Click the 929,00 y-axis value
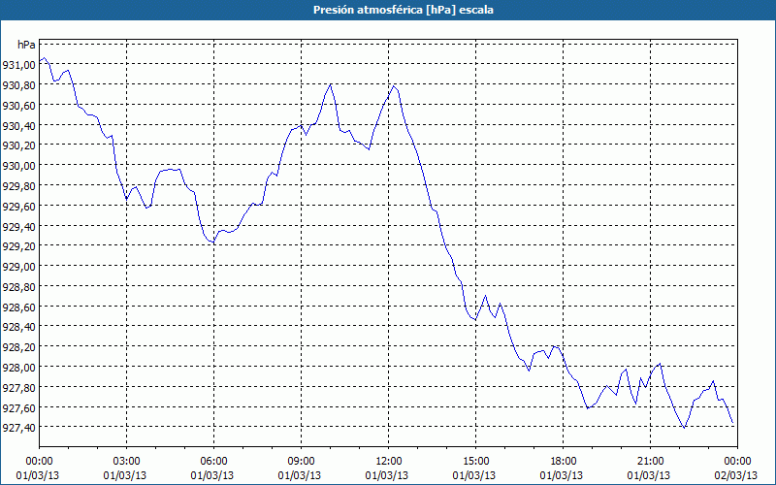 tap(18, 266)
